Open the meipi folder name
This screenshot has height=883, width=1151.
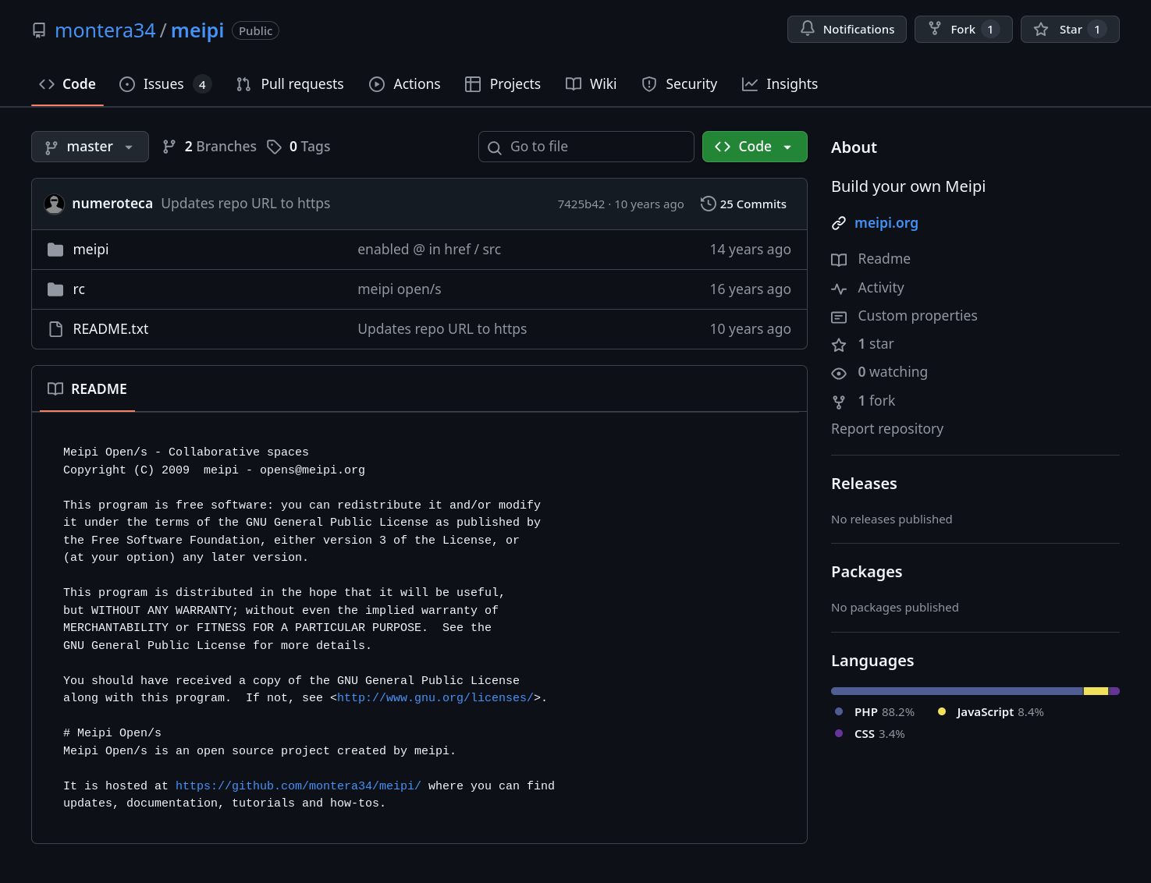click(x=91, y=250)
